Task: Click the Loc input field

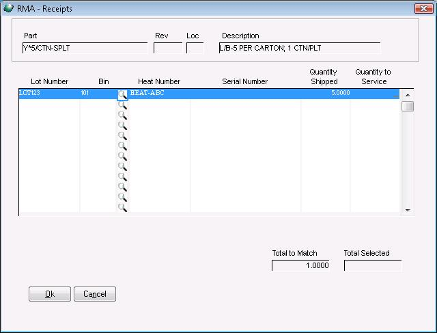Action: tap(195, 48)
